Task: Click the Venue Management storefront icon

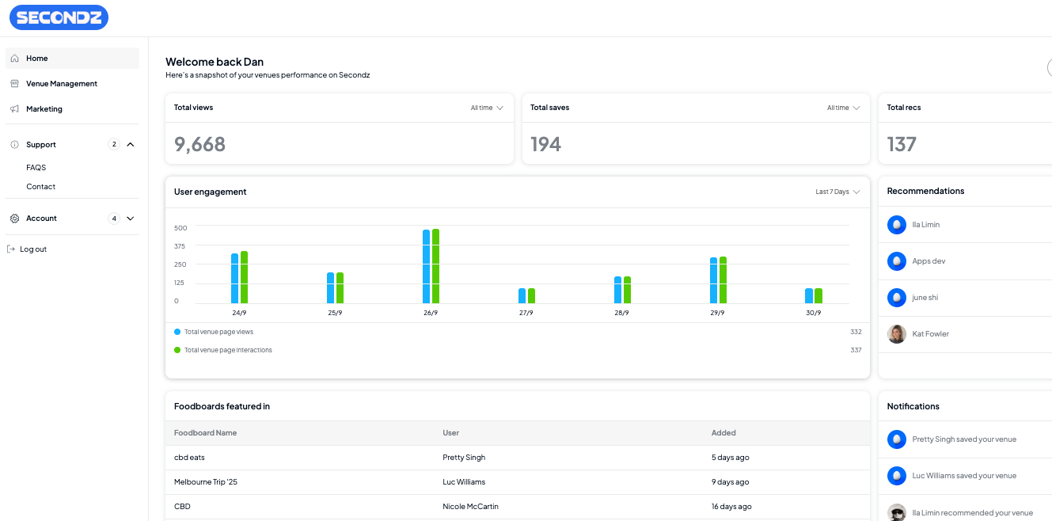Action: (14, 84)
